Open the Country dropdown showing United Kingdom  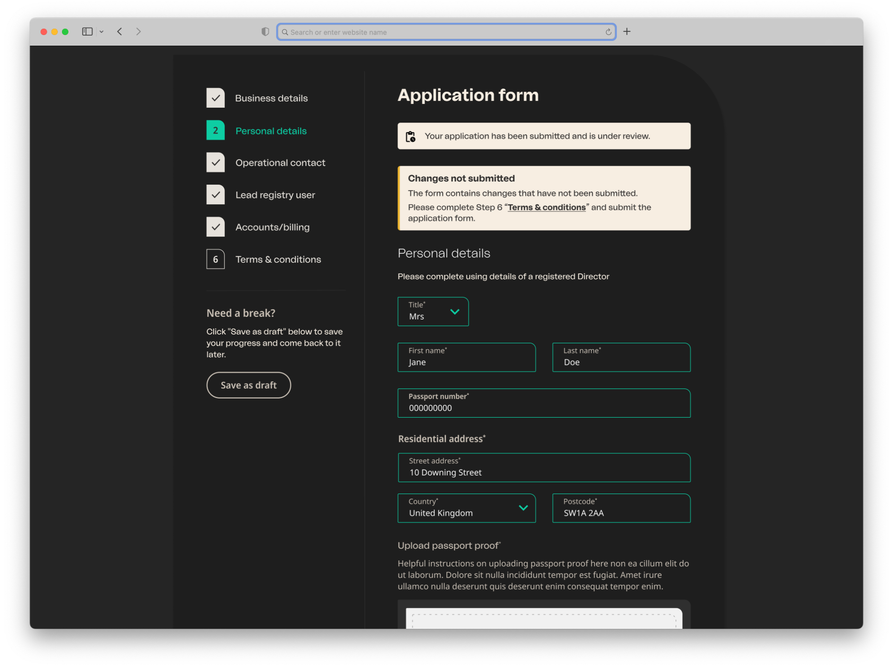click(x=466, y=508)
